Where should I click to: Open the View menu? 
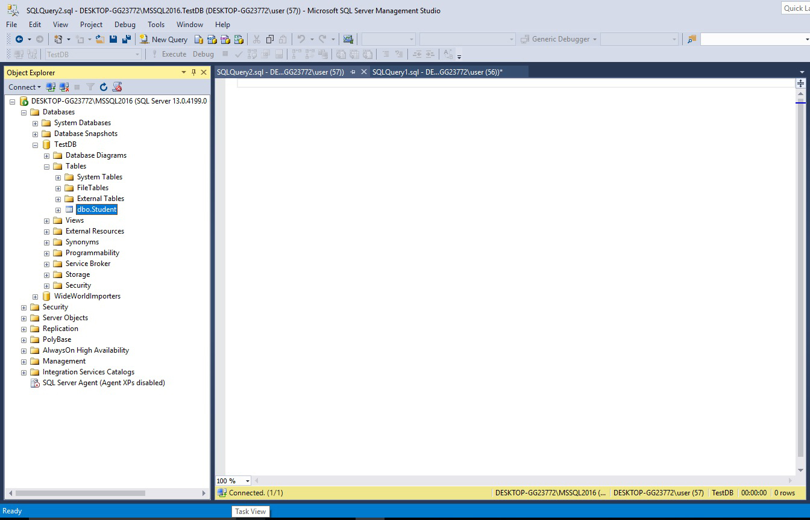click(60, 25)
